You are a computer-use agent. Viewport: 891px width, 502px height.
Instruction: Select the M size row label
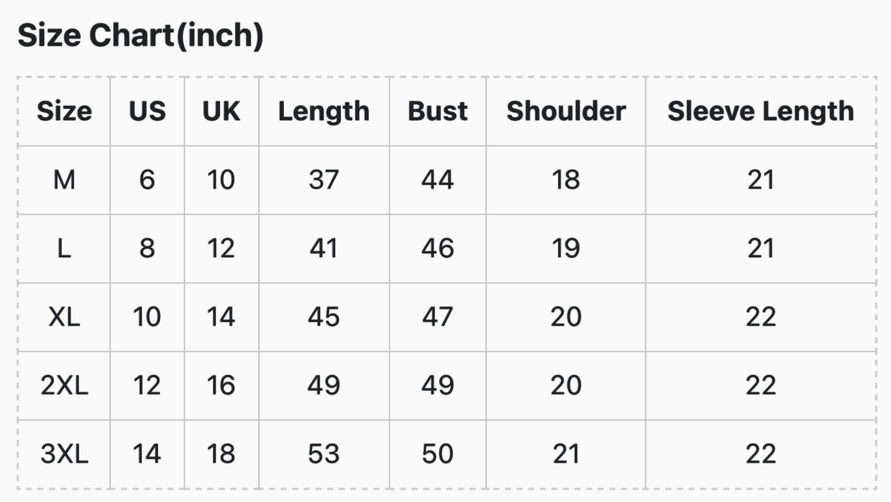click(64, 180)
